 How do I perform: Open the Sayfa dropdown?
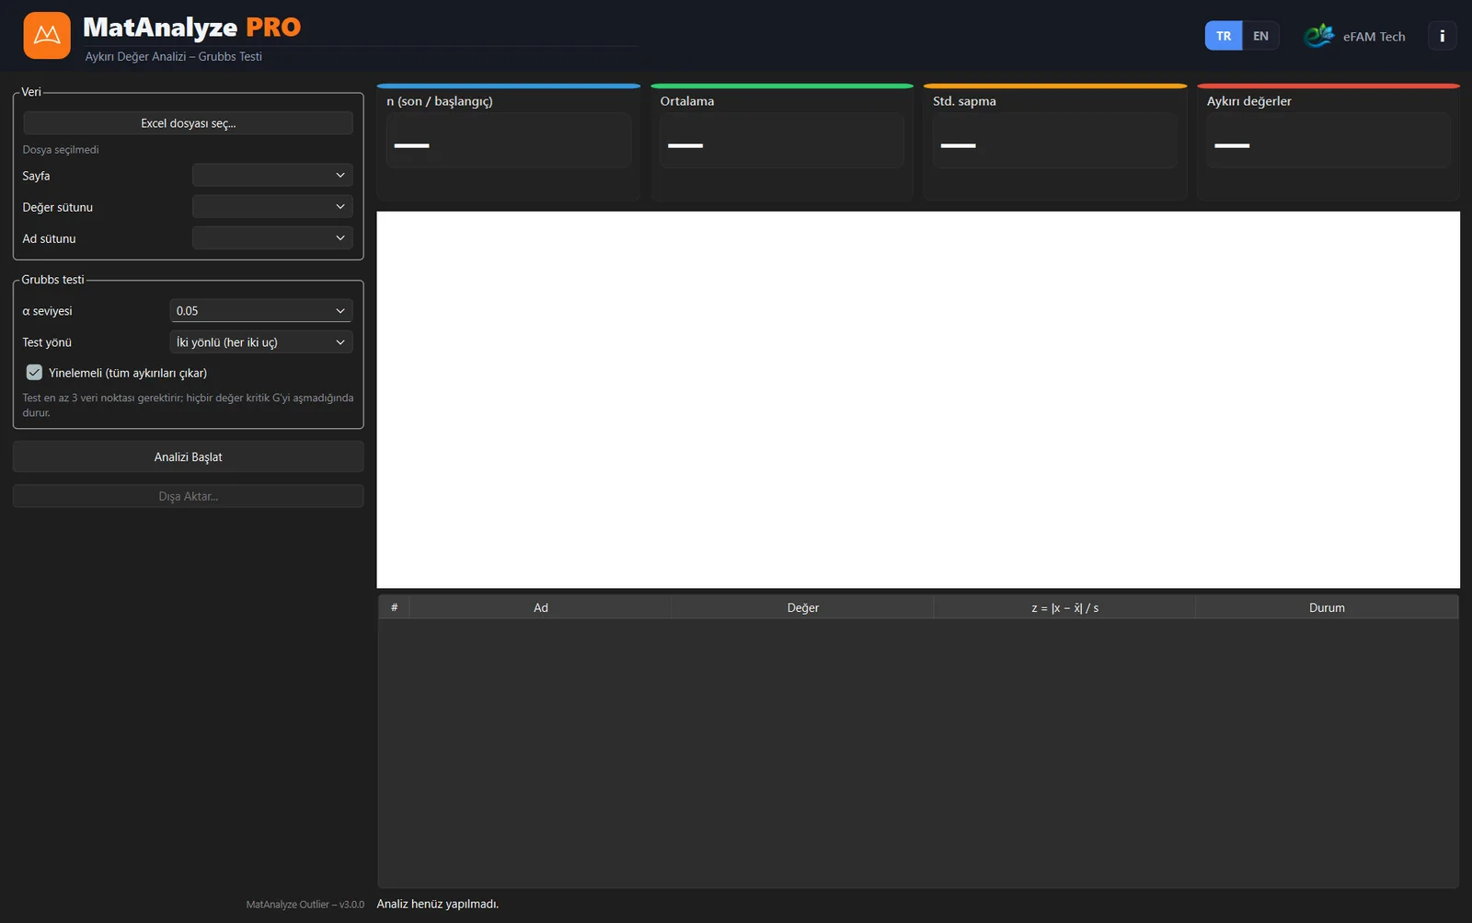272,175
